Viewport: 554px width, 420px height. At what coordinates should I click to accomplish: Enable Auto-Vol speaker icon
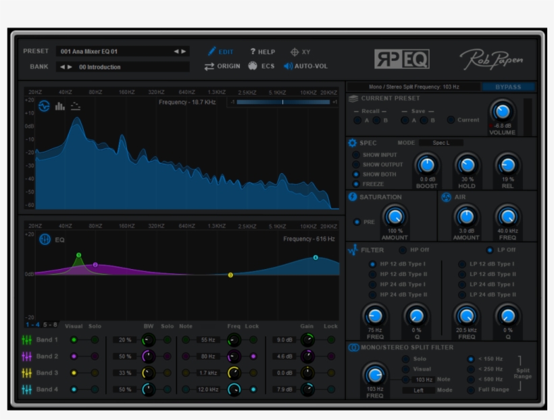coord(288,66)
